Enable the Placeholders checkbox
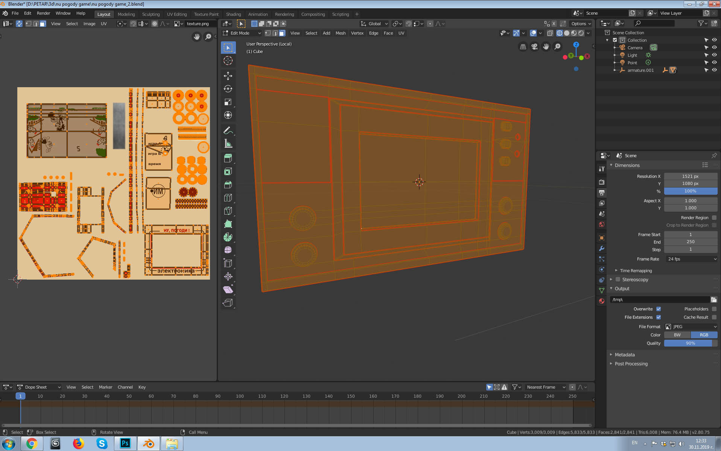721x451 pixels. [x=714, y=309]
